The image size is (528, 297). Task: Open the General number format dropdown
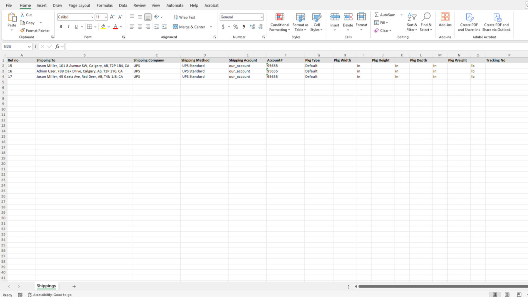point(261,17)
